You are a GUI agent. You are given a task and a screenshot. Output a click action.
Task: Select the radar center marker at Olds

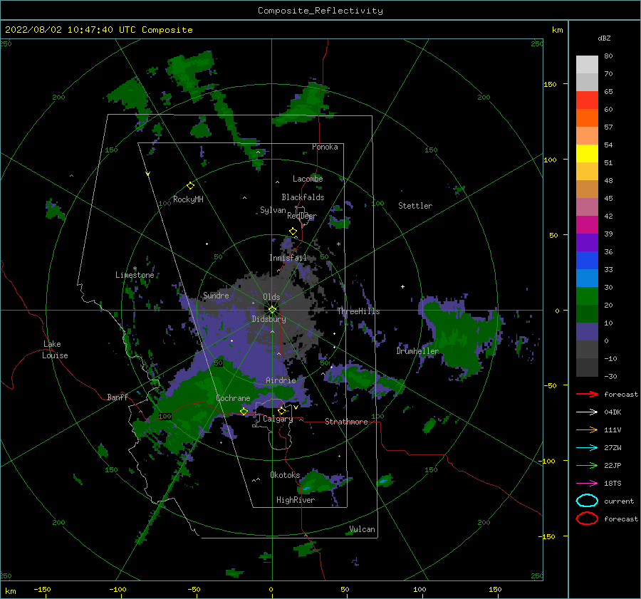pos(272,310)
